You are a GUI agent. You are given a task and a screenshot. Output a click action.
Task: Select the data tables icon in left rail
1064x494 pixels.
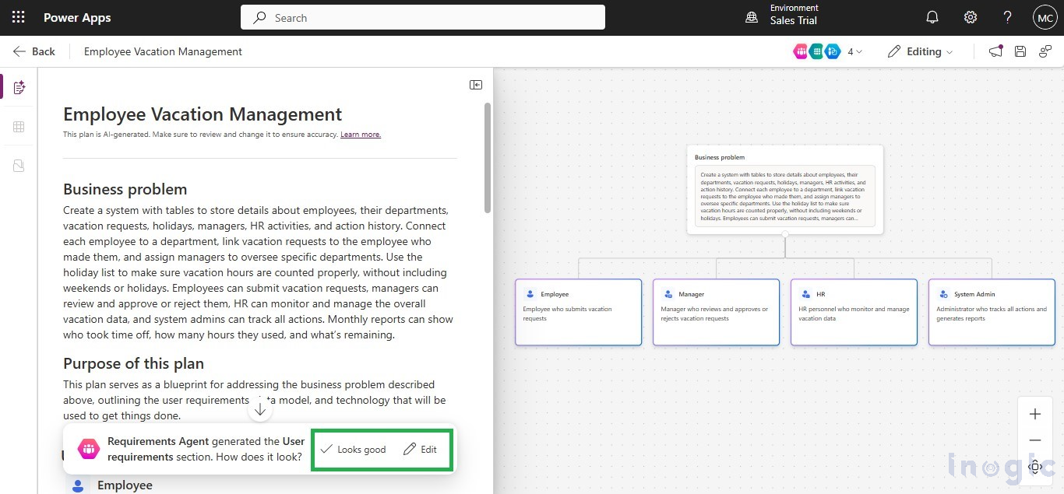(19, 127)
